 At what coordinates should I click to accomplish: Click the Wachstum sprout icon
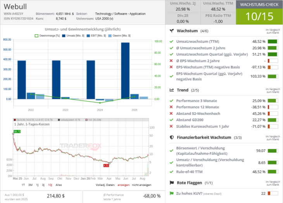click(172, 31)
